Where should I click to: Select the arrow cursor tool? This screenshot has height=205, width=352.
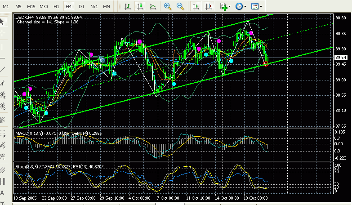[x=3, y=21]
